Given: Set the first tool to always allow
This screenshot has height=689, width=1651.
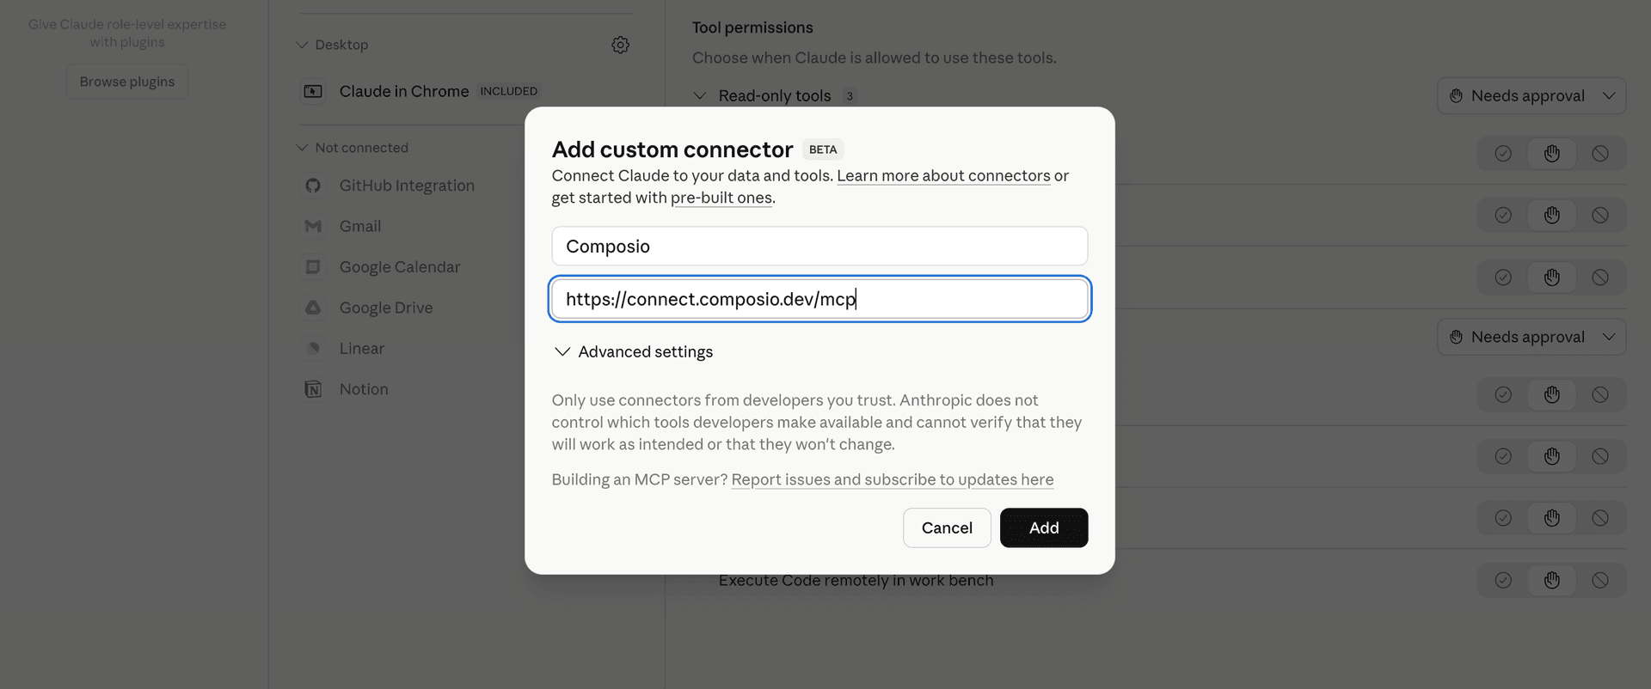Looking at the screenshot, I should coord(1503,153).
